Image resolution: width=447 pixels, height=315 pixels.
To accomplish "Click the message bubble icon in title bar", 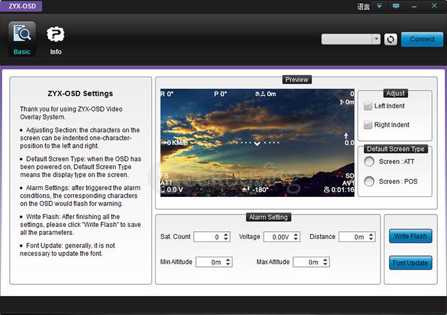I will tap(396, 6).
